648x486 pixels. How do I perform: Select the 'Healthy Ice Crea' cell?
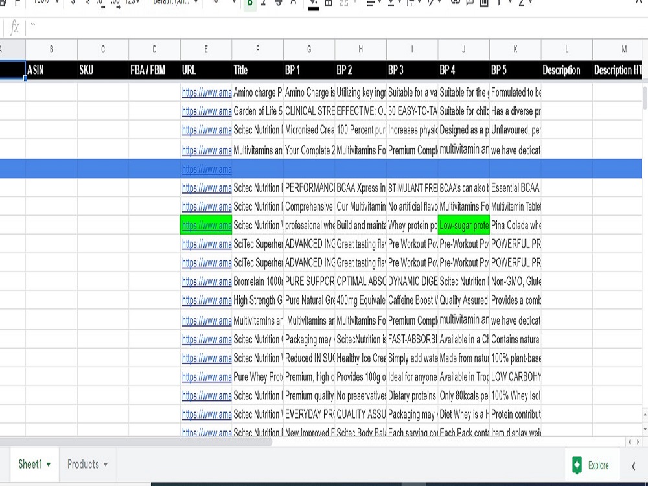[x=360, y=358]
